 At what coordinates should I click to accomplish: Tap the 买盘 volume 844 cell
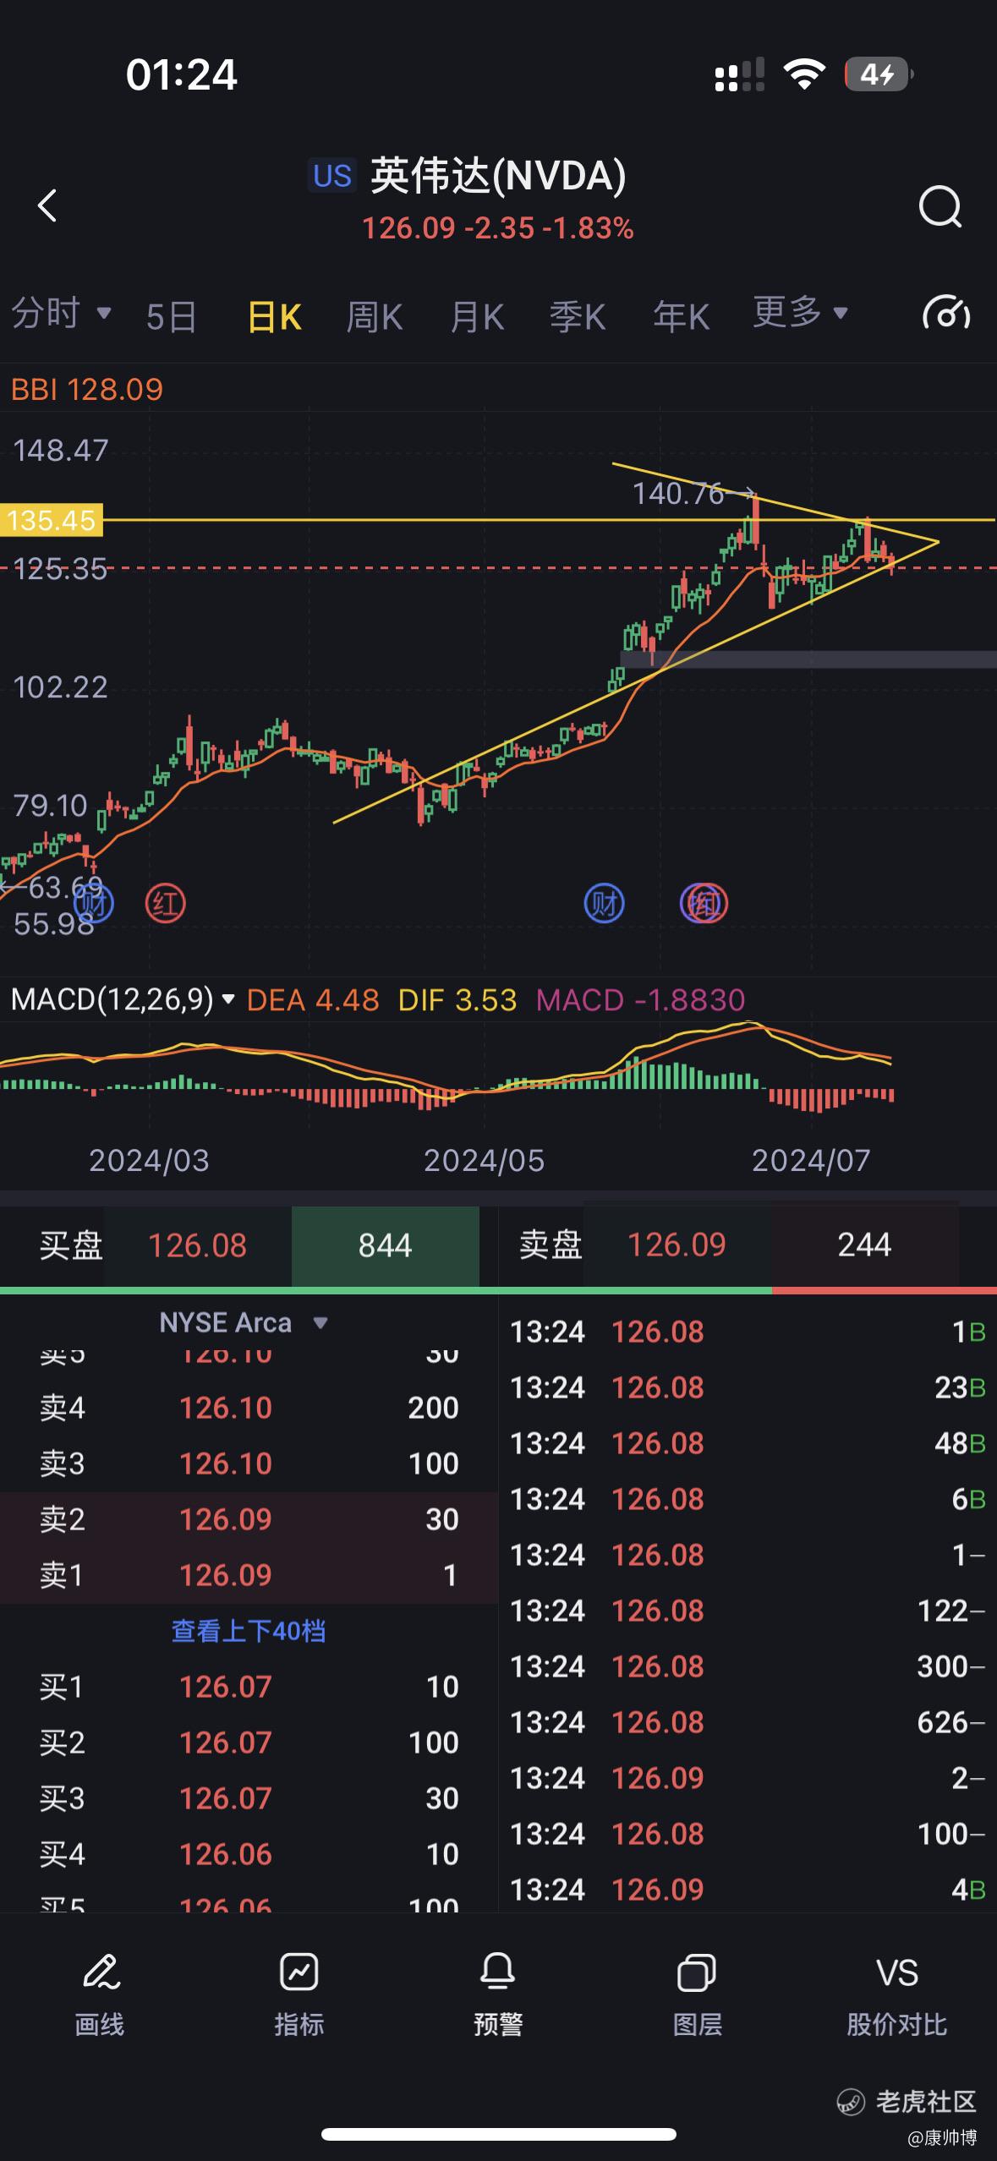[x=385, y=1245]
